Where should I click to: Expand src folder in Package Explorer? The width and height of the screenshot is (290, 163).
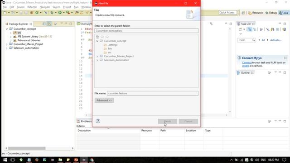coord(11,33)
